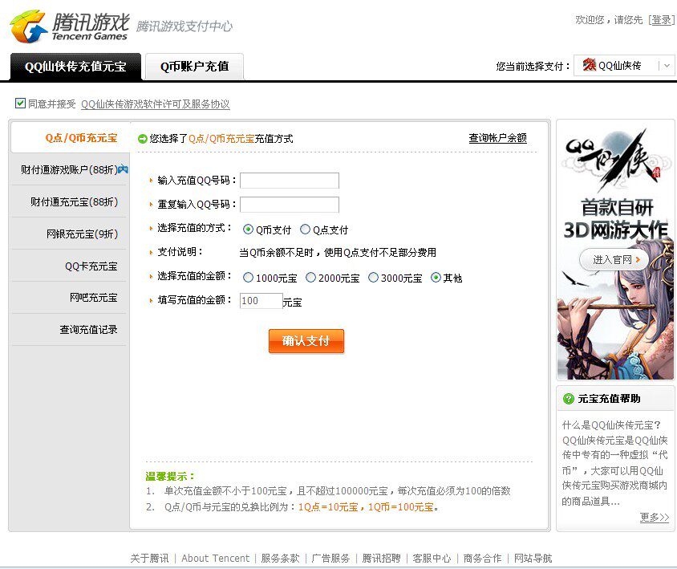Click the 进入官网 button on the banner

tap(614, 260)
